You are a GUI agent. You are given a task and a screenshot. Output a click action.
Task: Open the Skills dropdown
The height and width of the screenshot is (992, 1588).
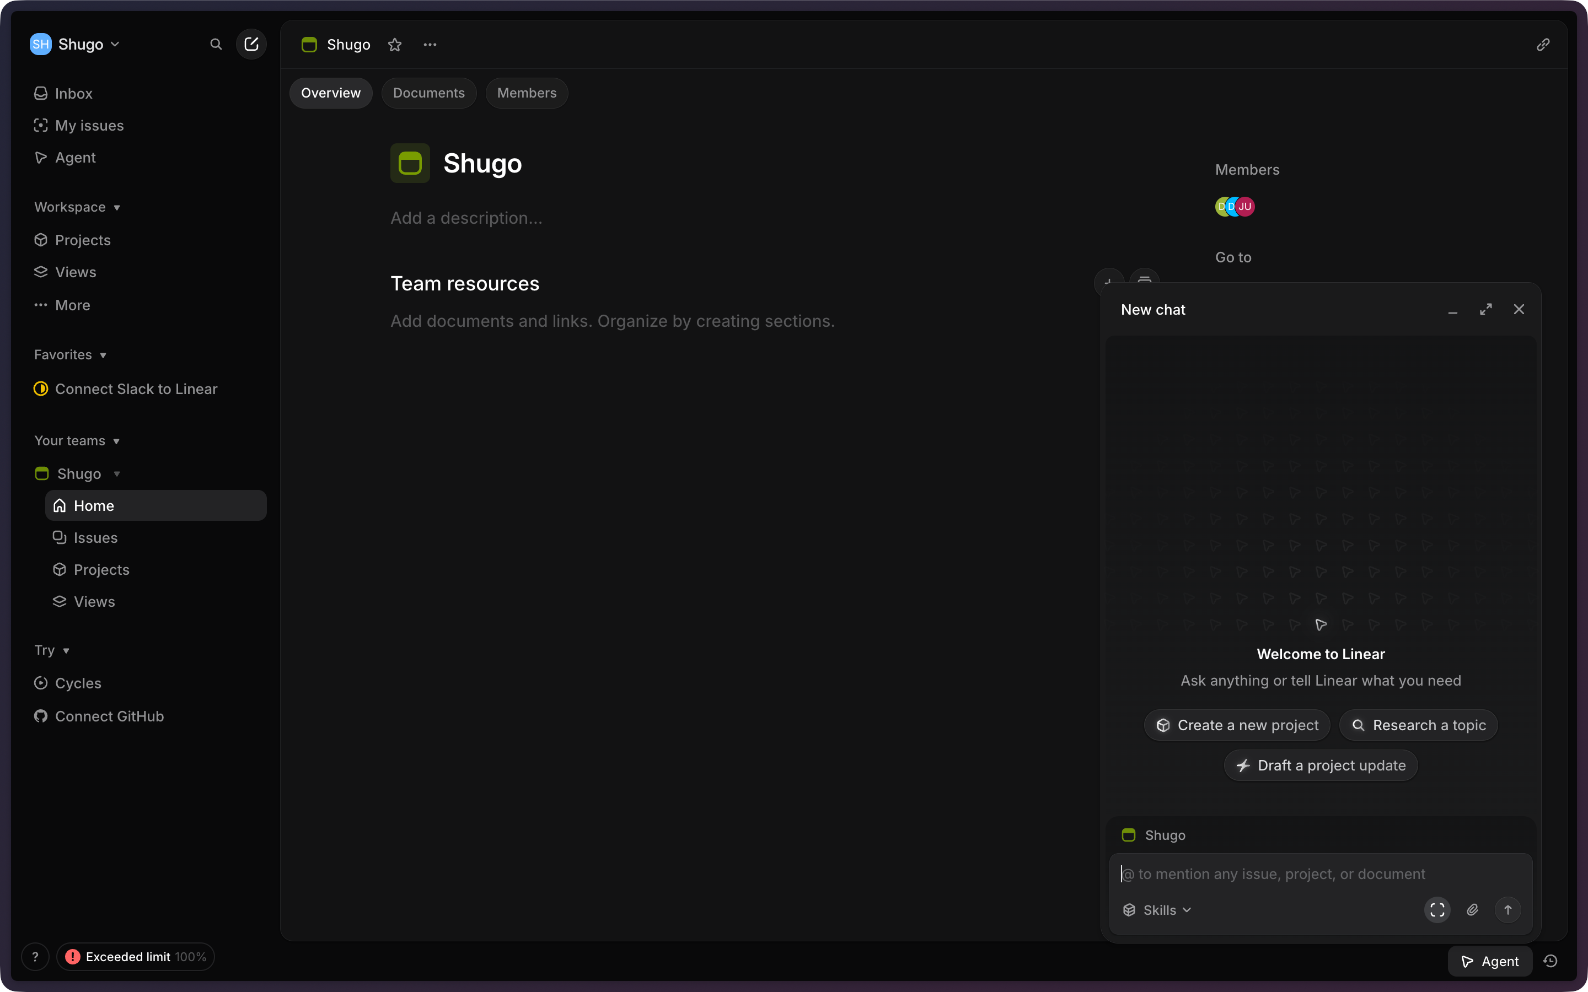(x=1157, y=910)
